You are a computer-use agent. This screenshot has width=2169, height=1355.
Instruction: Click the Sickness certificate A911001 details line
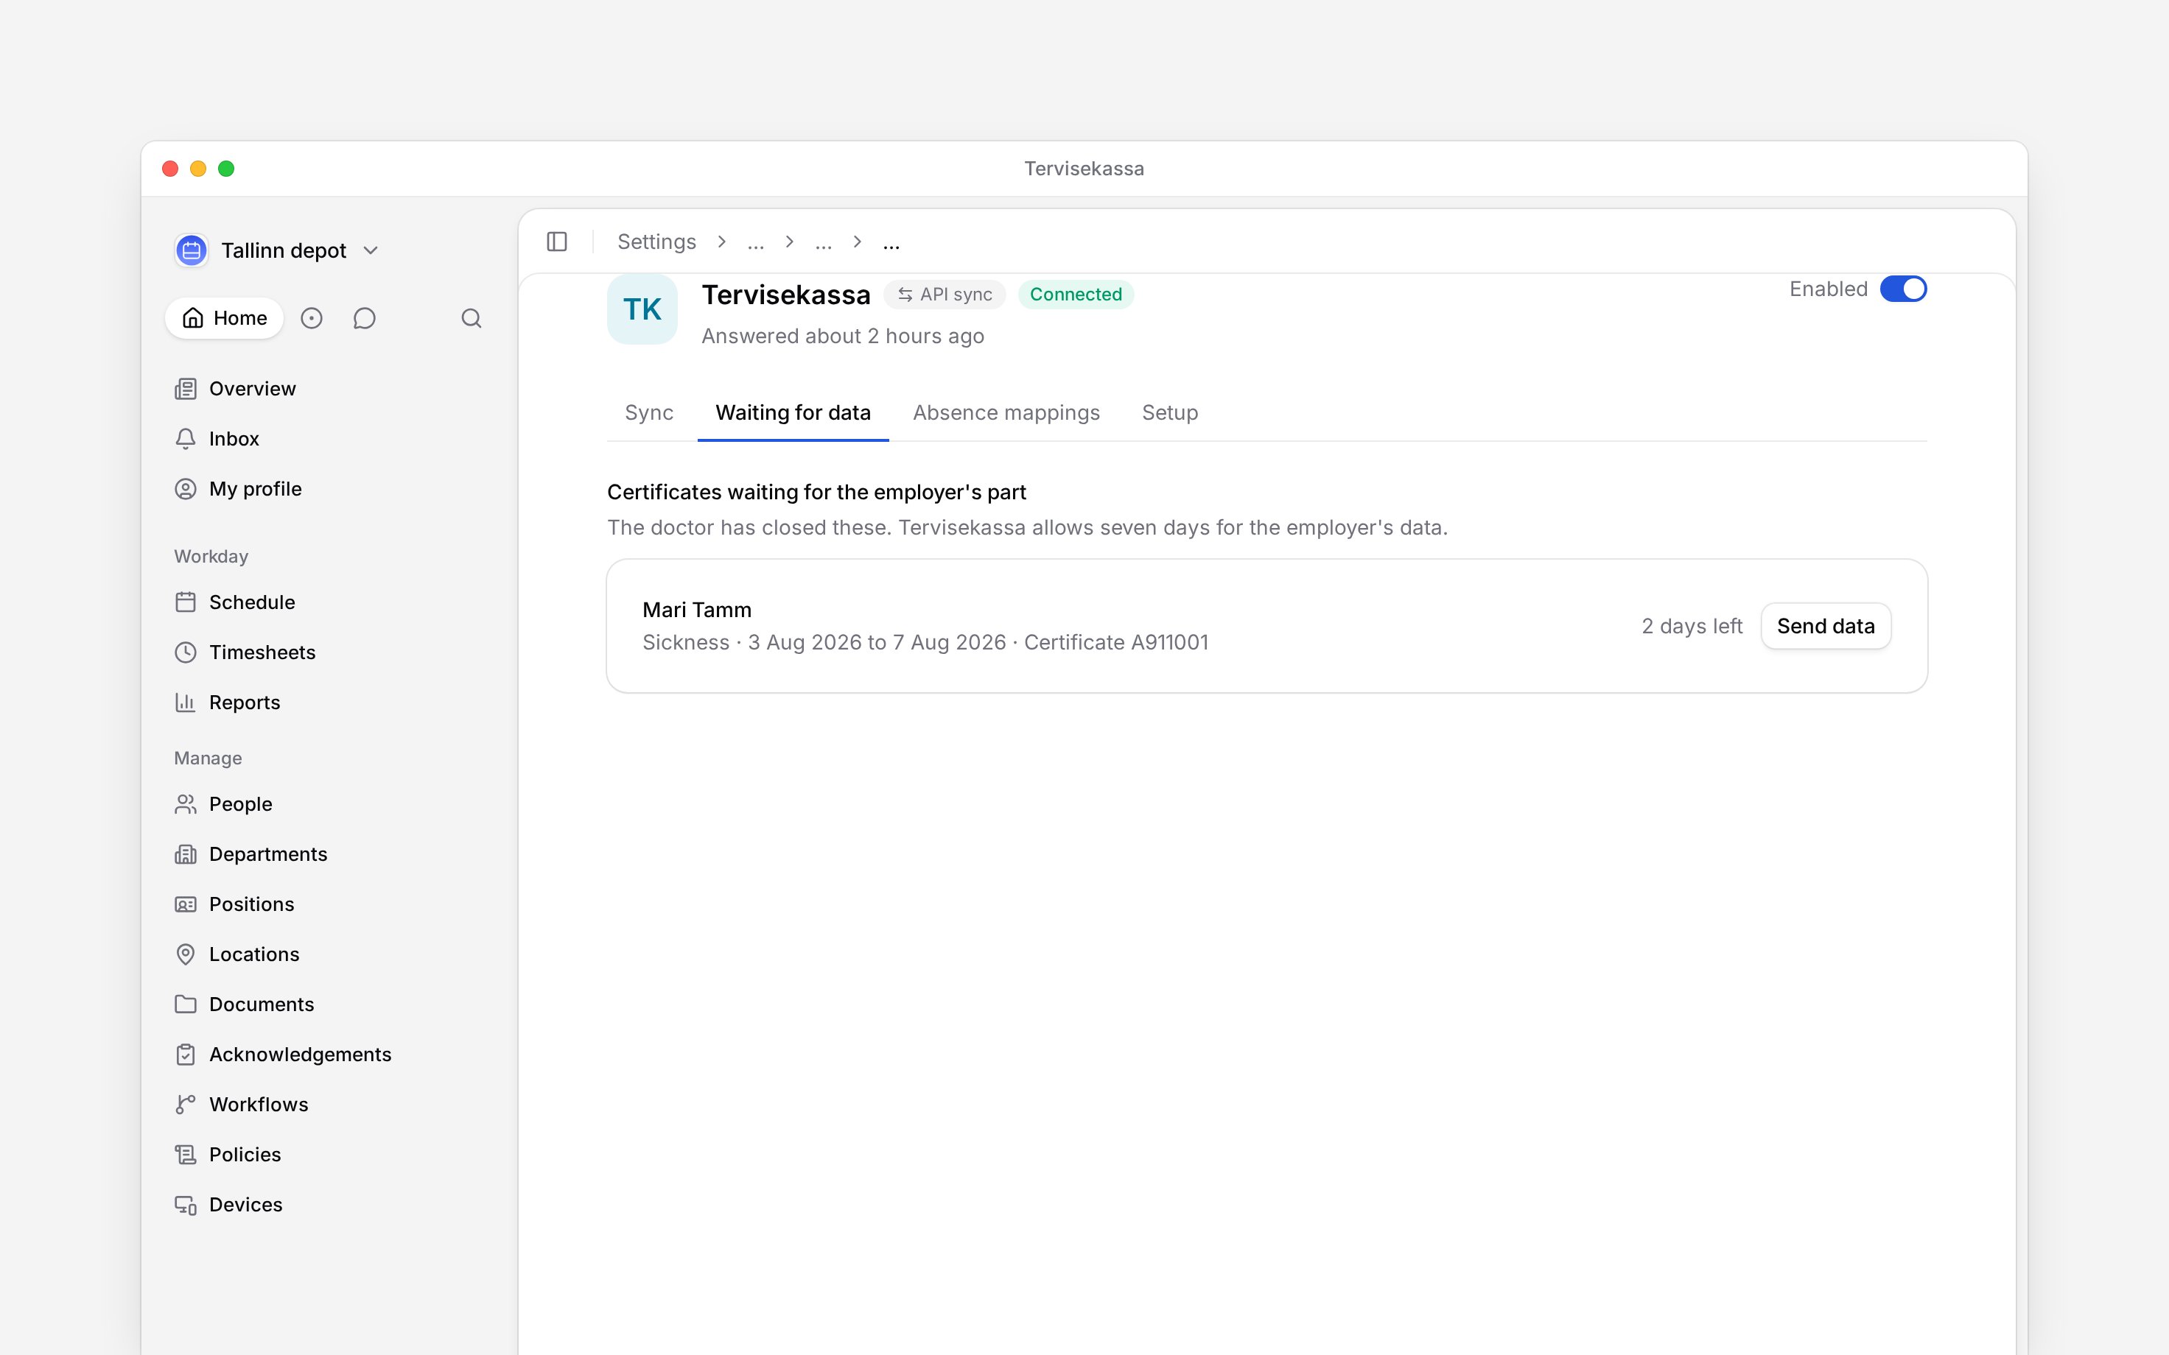click(x=925, y=643)
